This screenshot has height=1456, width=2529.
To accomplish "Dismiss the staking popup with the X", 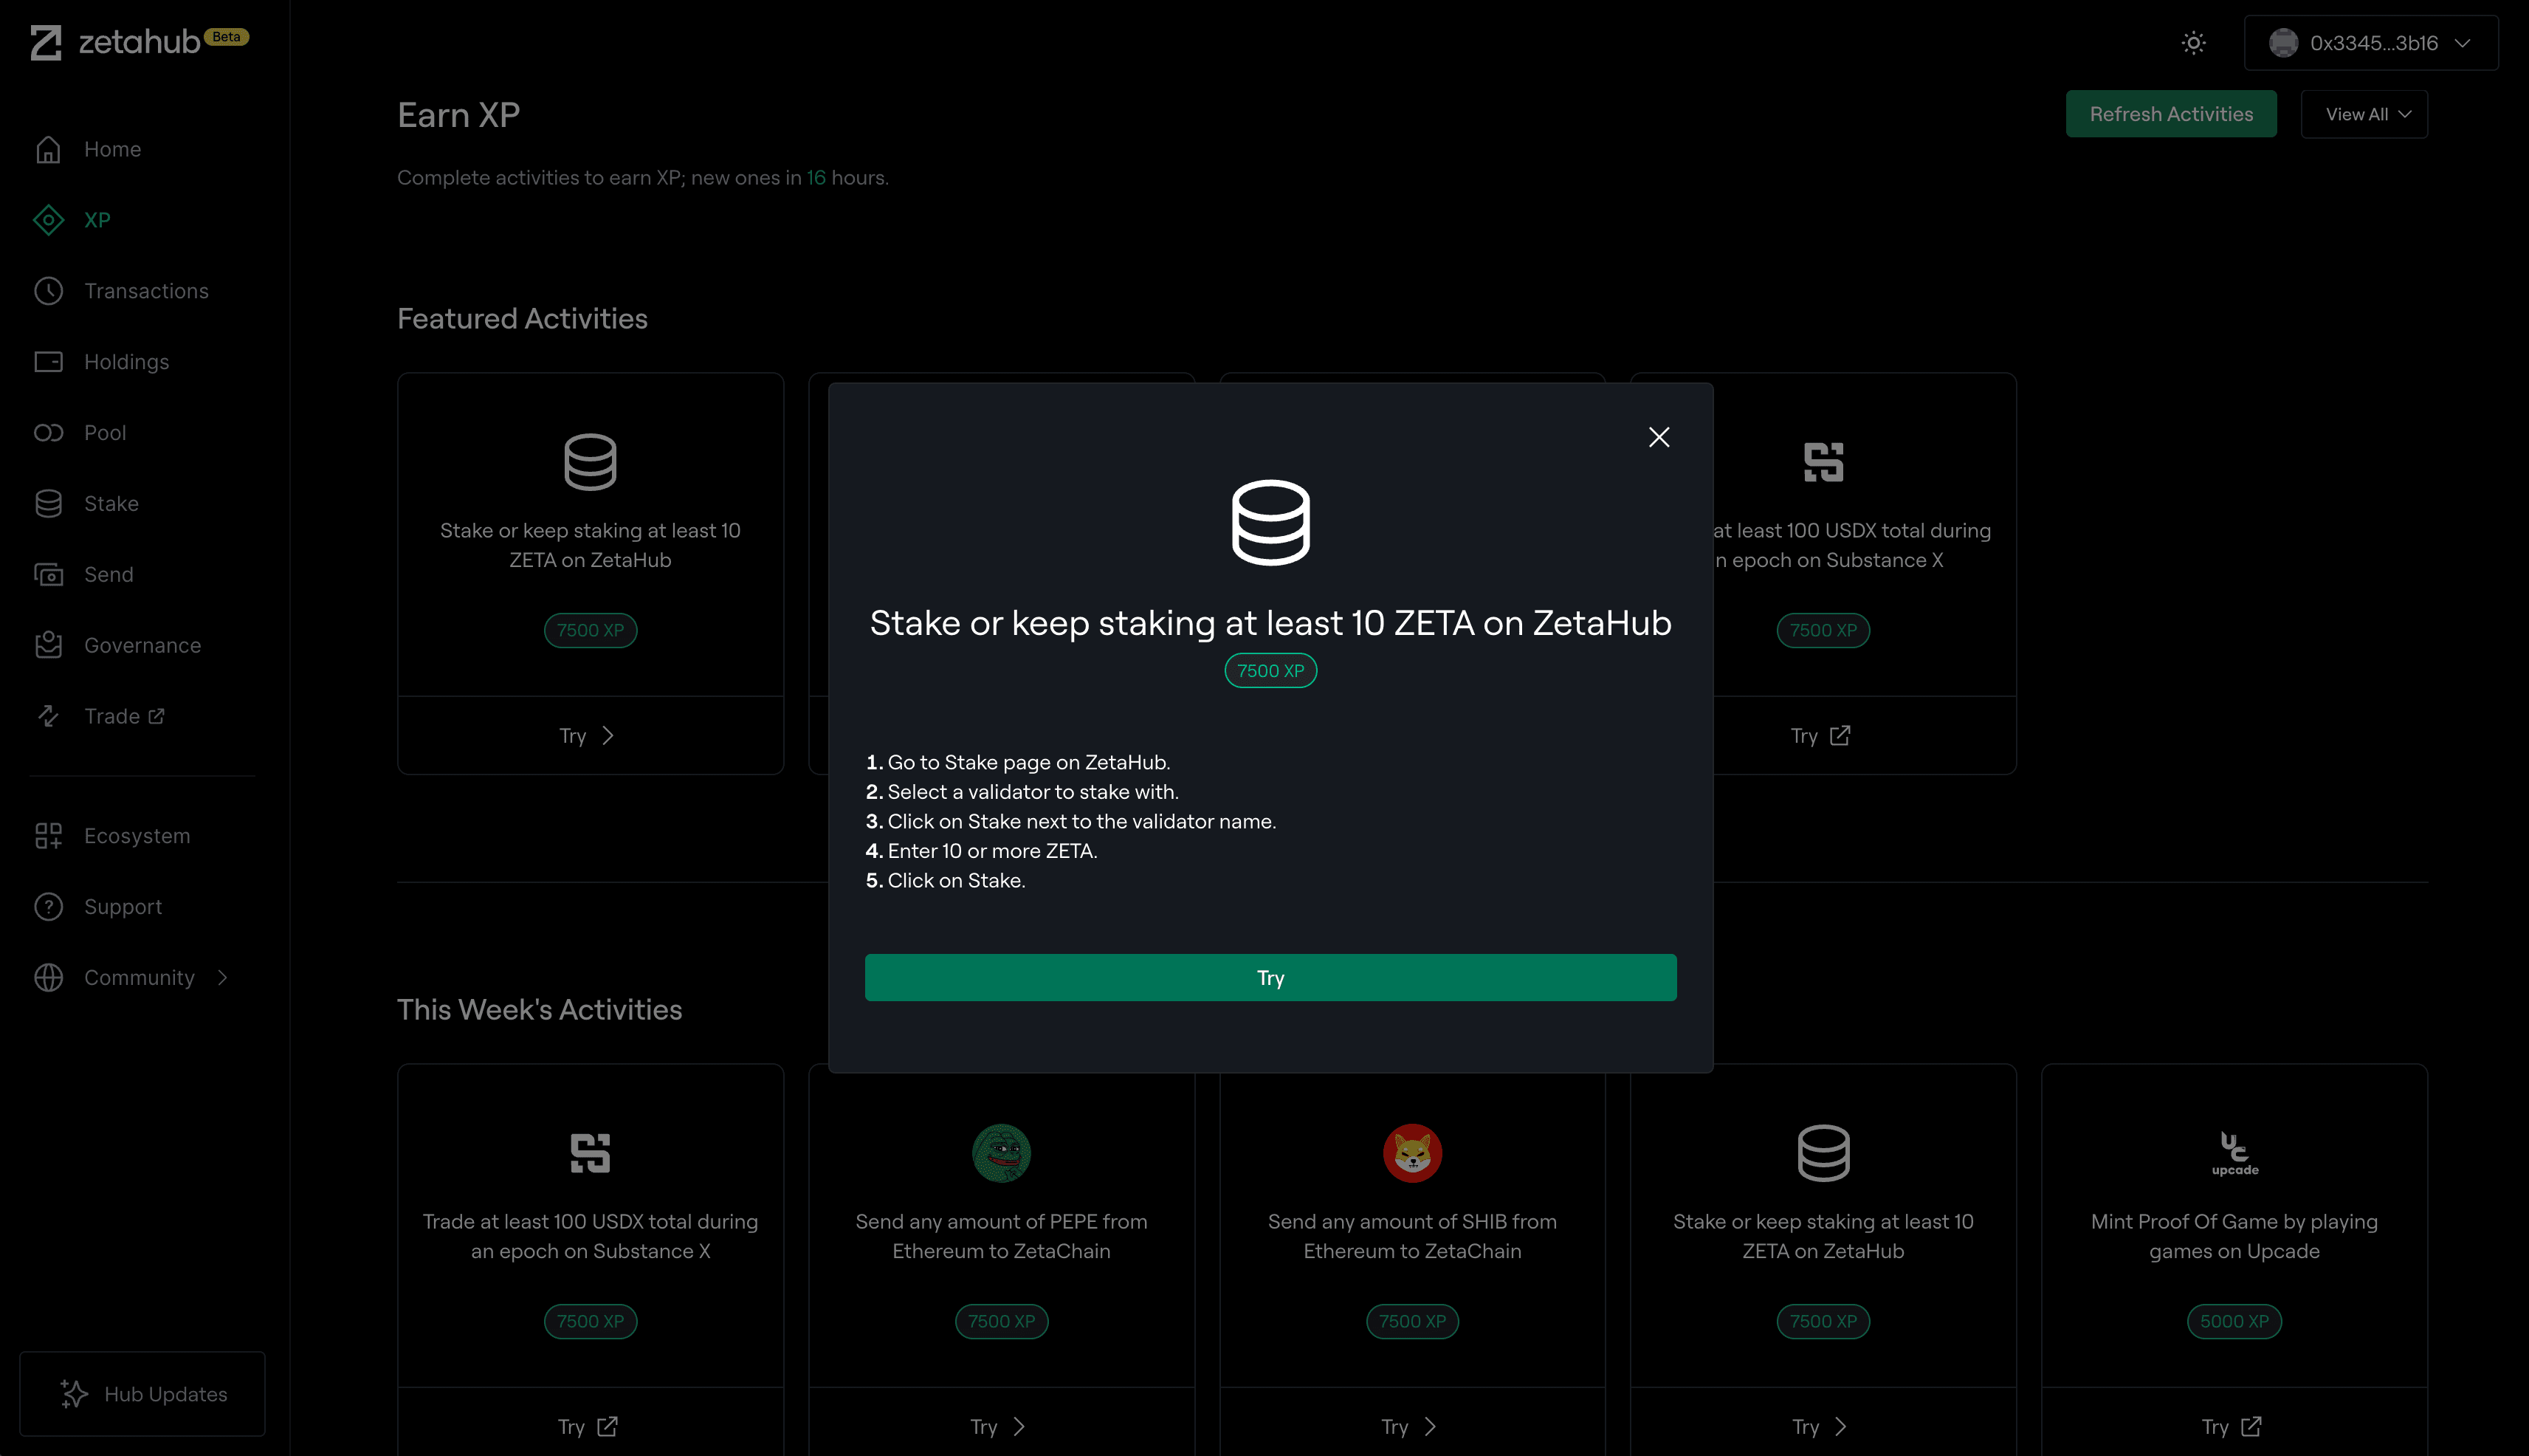I will coord(1659,437).
